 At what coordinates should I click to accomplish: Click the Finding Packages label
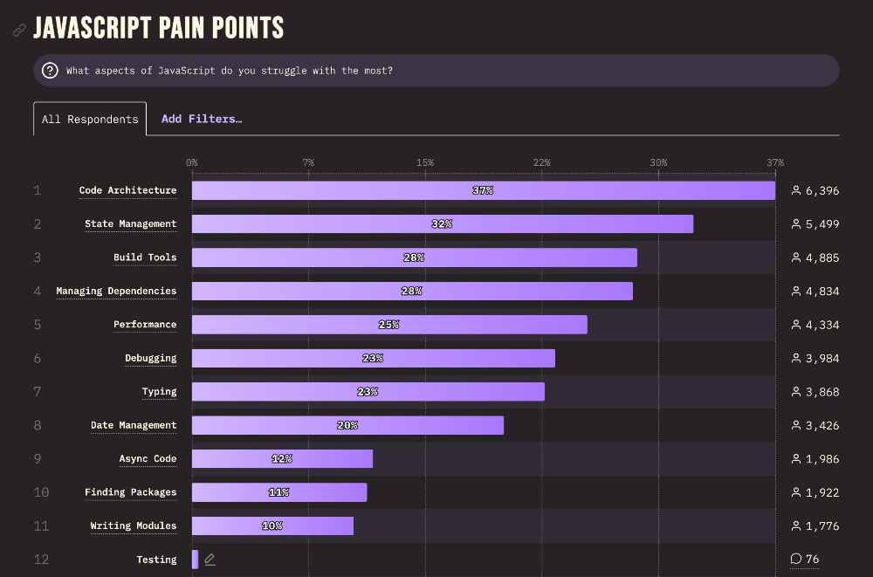tap(130, 492)
